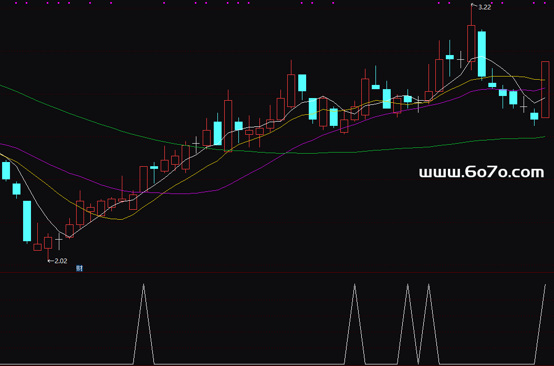Click the 2.02 lowest price label
The image size is (554, 366).
click(60, 261)
